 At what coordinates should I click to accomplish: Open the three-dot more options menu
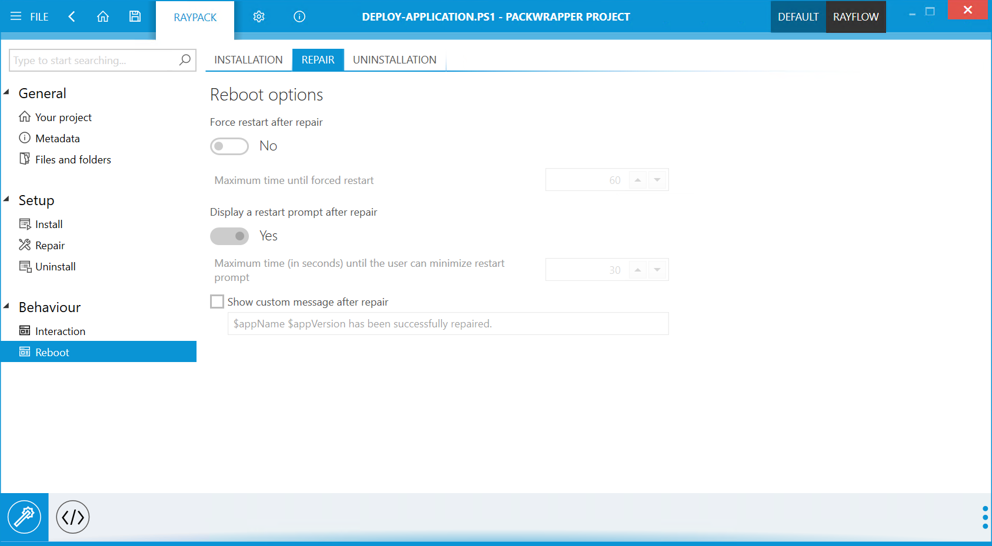coord(985,517)
